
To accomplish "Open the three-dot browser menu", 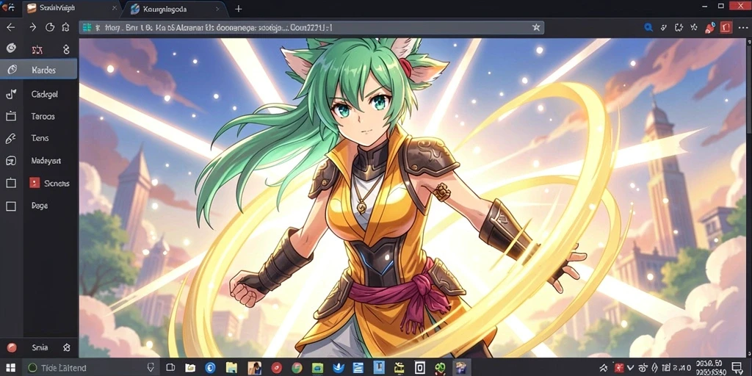I will coord(743,28).
